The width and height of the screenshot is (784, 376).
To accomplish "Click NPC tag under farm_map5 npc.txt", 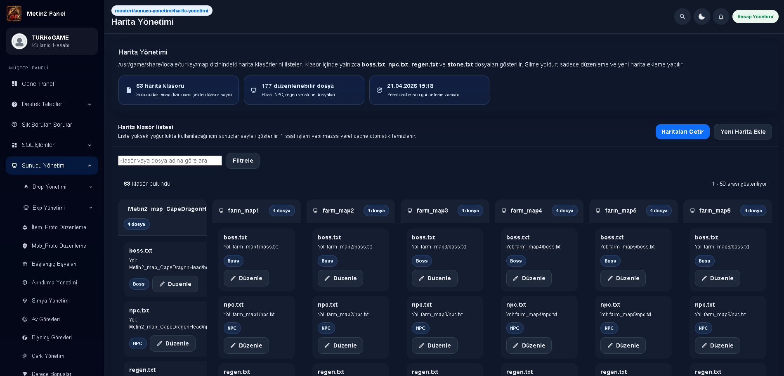I will click(609, 328).
